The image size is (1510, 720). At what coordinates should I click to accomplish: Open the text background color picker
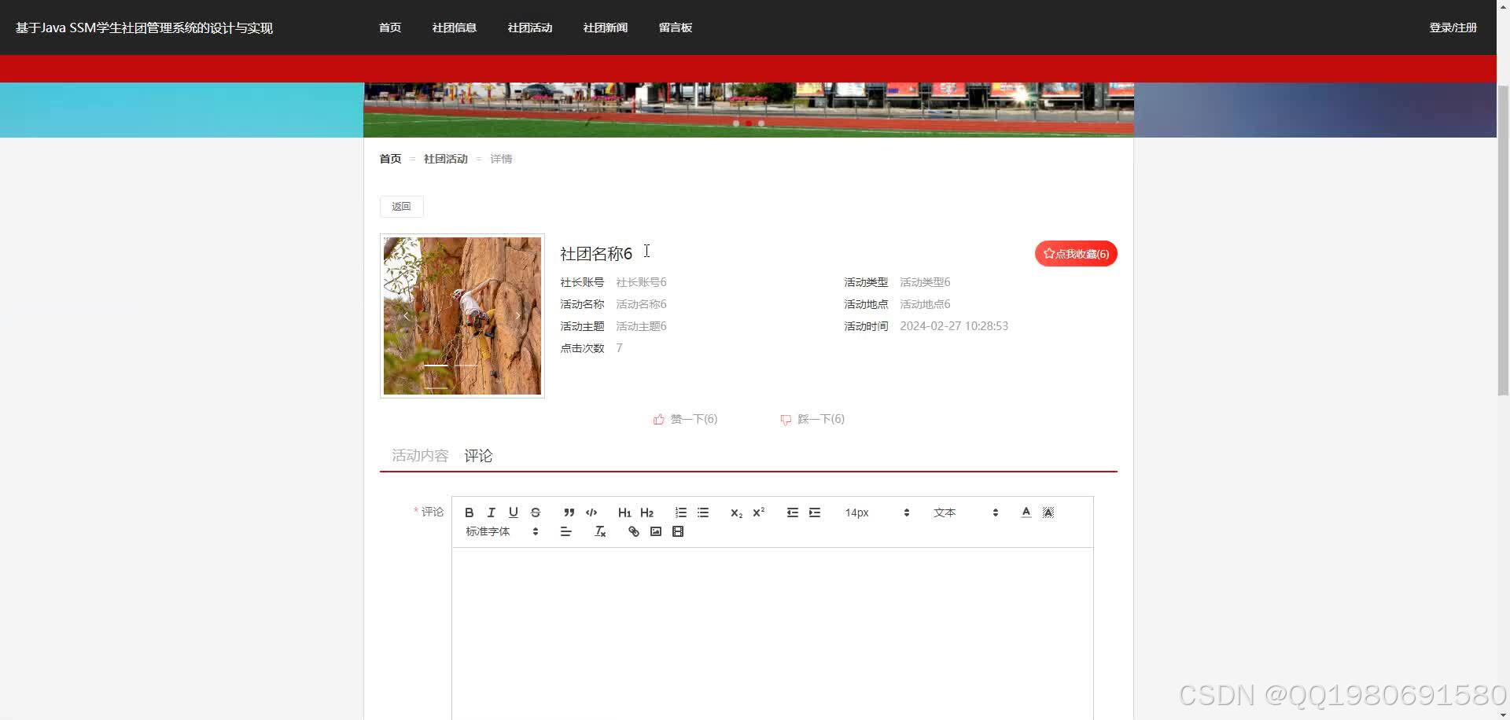[x=1048, y=512]
